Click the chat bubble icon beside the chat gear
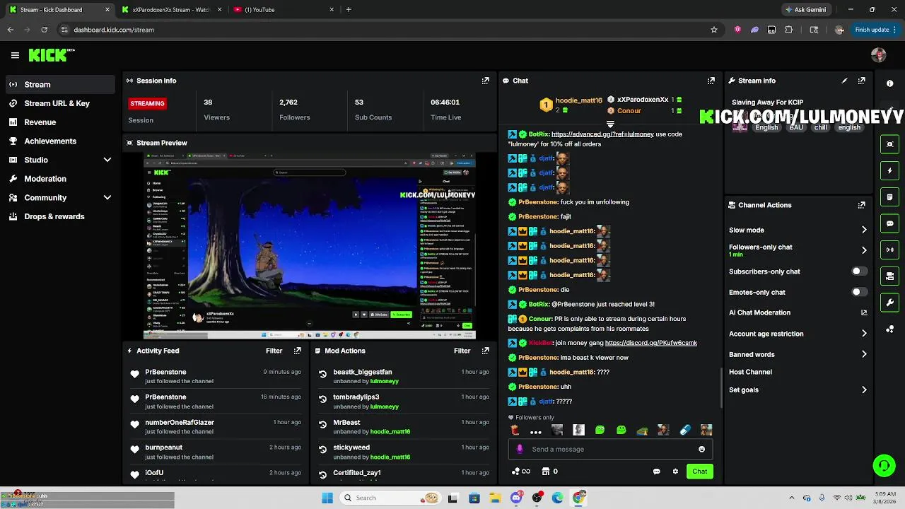Image resolution: width=905 pixels, height=509 pixels. pyautogui.click(x=656, y=472)
